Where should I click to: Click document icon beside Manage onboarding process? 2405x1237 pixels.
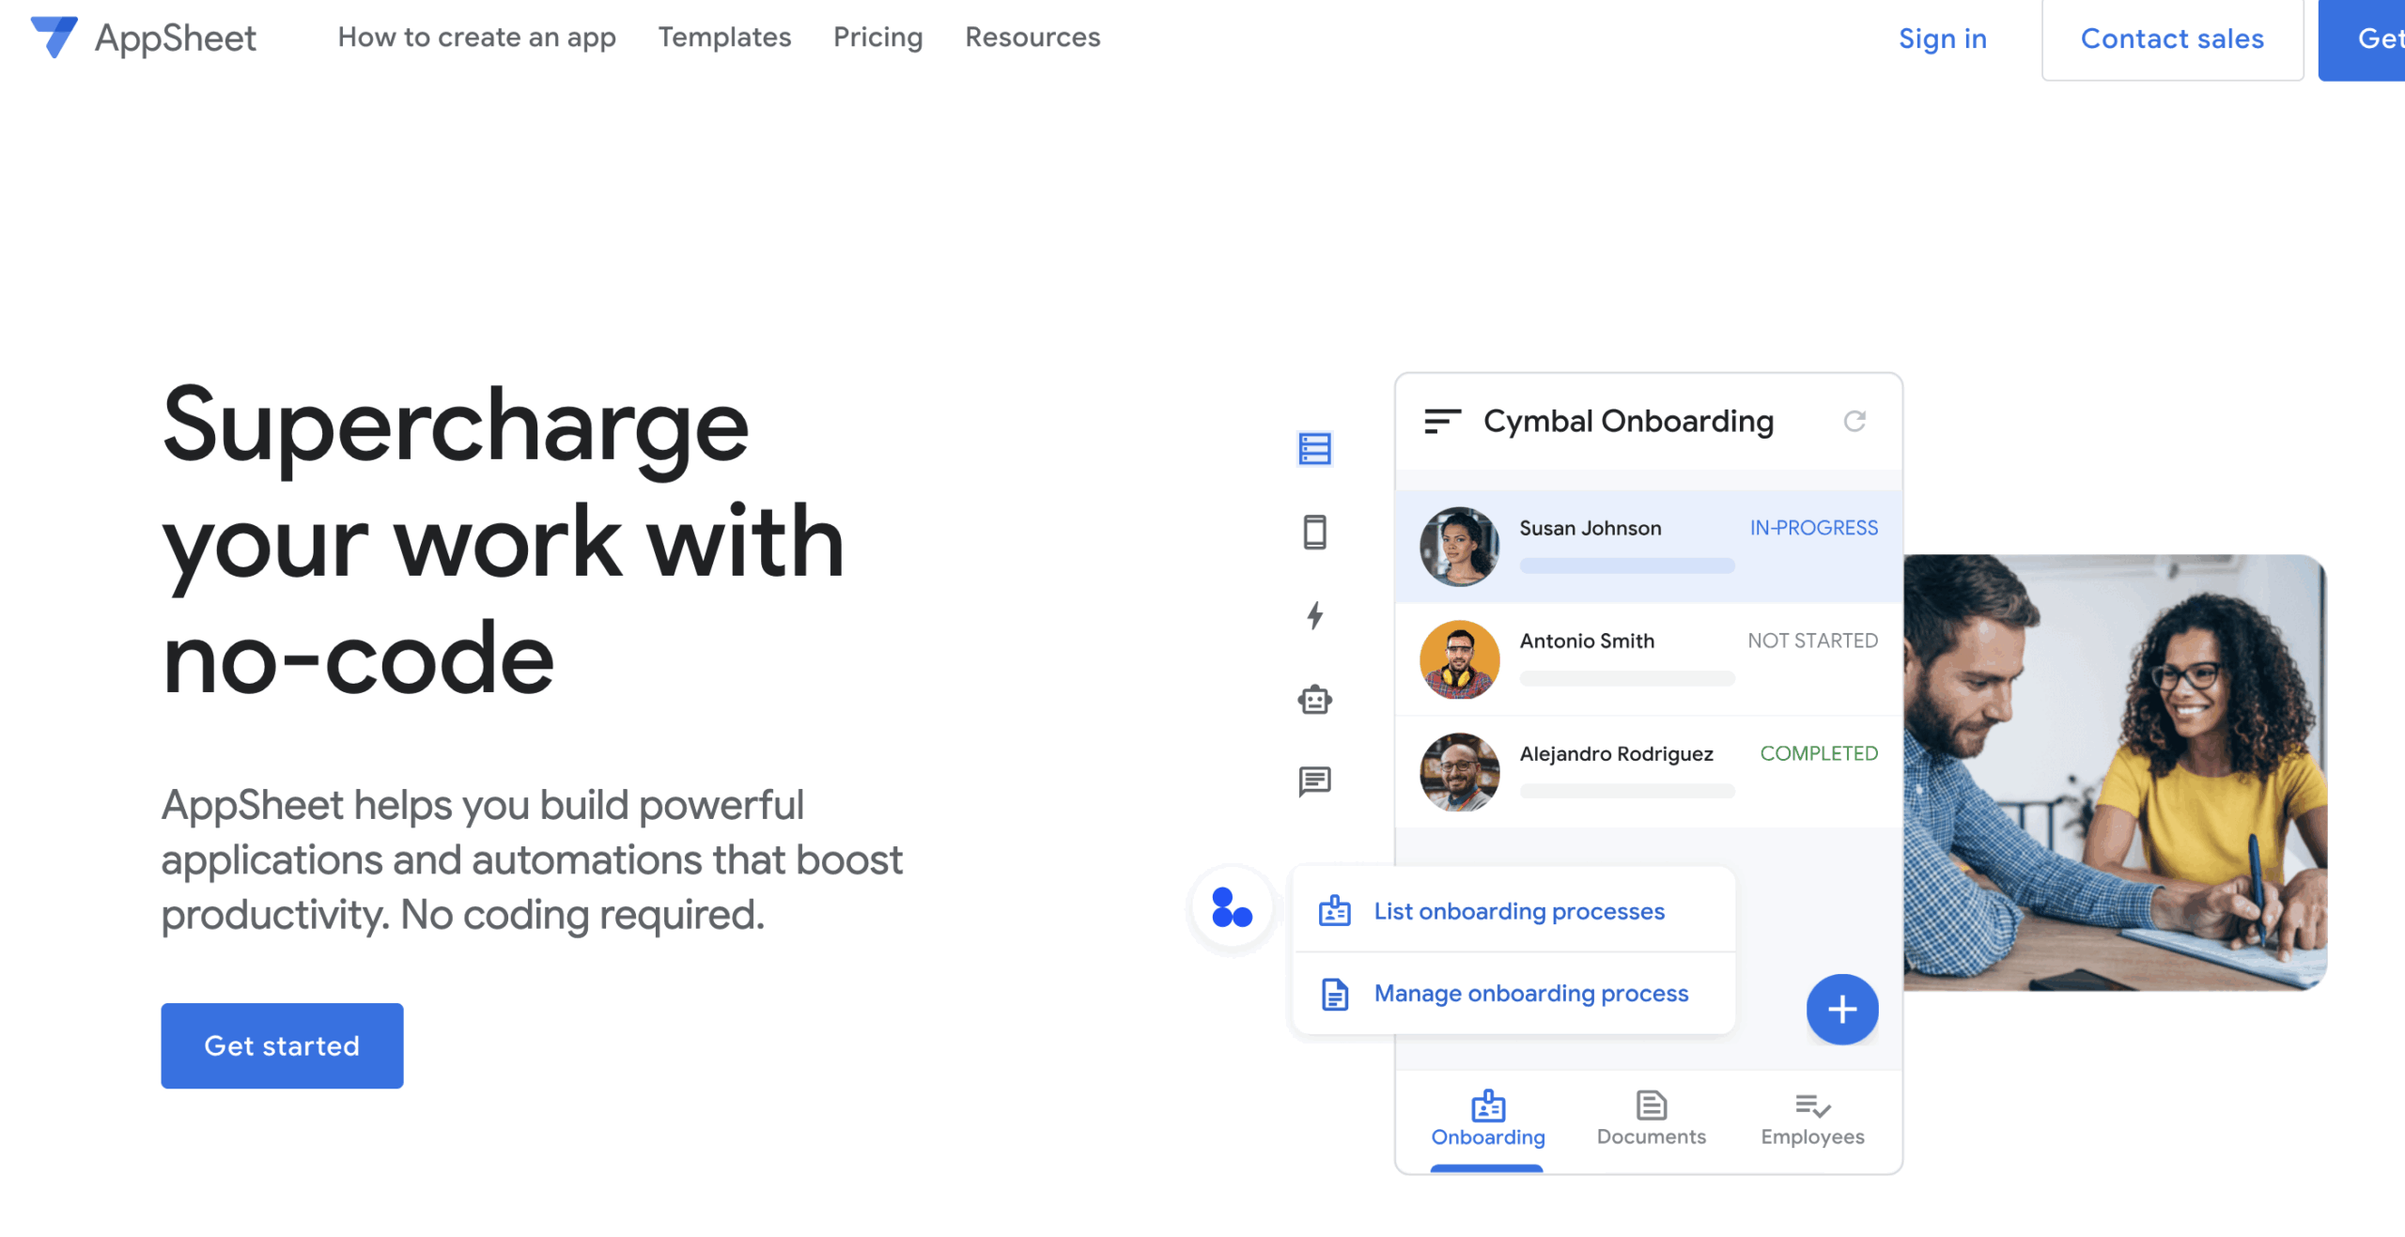1334,993
